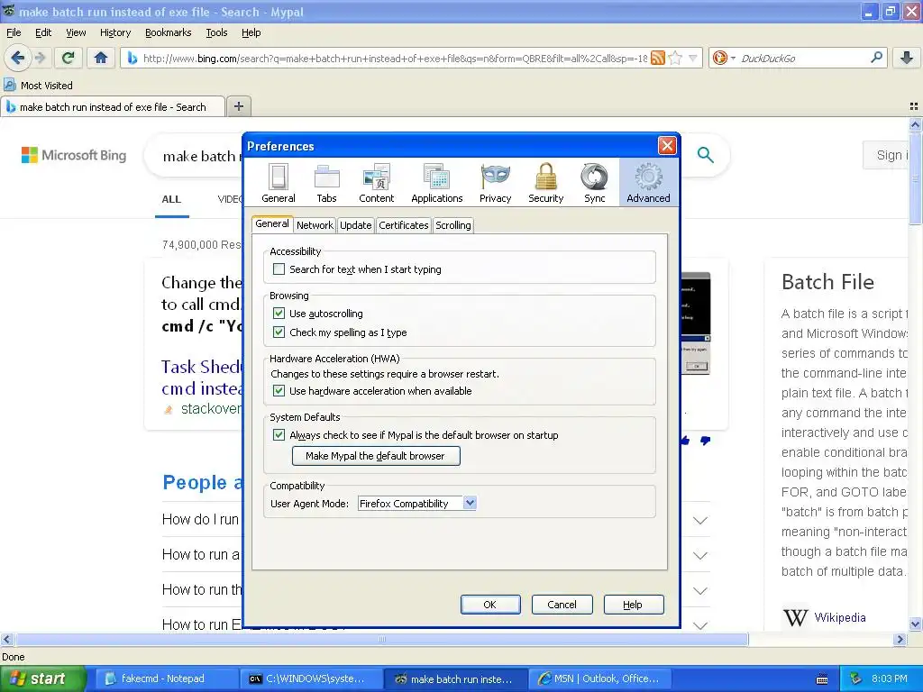Click the Microsoft Bing logo

74,155
